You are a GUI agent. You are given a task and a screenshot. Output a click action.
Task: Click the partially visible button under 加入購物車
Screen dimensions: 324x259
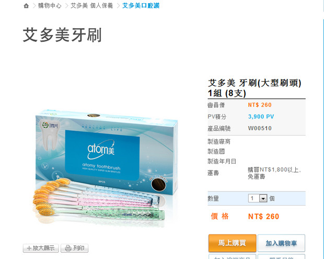(x=281, y=256)
